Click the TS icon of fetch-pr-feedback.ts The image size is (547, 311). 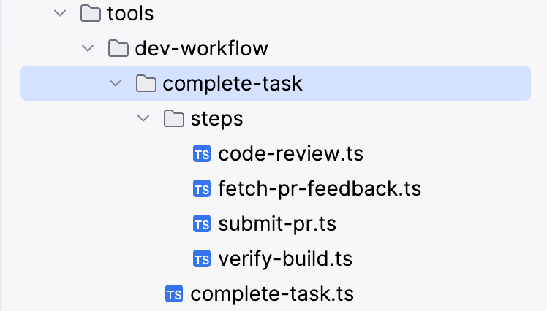(x=202, y=188)
